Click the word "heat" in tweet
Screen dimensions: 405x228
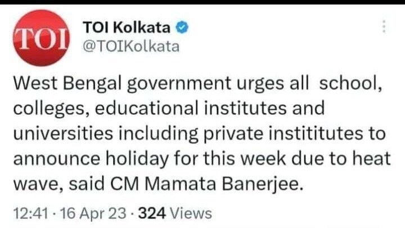pos(372,160)
